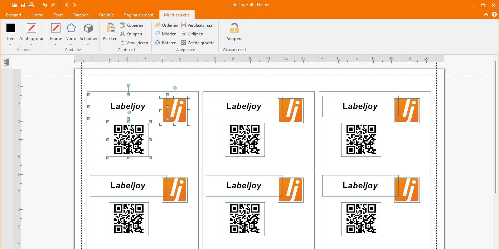
Task: Select the QR code in the bottom-middle label
Action: (245, 219)
